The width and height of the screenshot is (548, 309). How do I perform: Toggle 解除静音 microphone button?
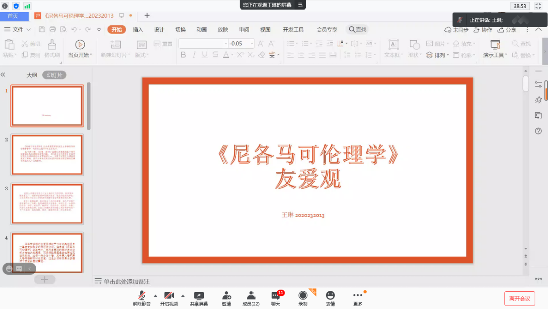[142, 296]
